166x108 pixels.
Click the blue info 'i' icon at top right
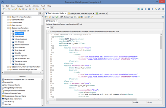tap(152, 9)
